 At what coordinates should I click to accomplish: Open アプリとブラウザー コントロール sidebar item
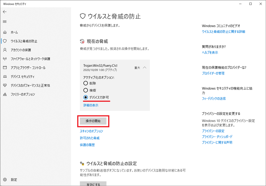[x=36, y=68]
